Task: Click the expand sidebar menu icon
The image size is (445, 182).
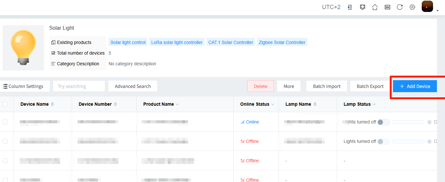Action: tap(350, 7)
